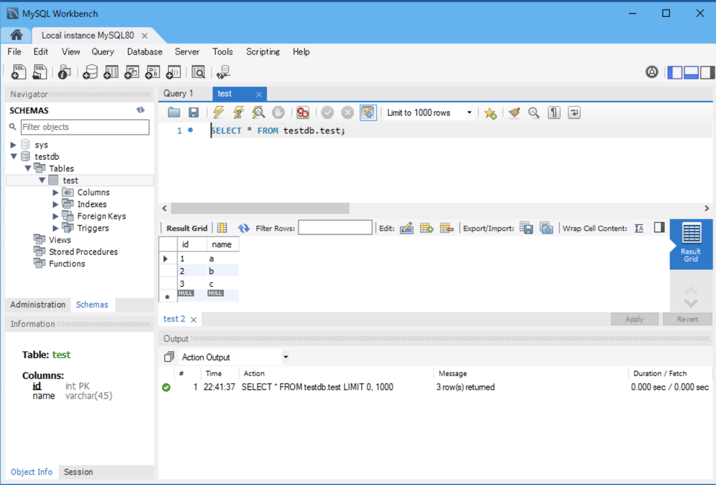Edit current row pencil icon
The image size is (716, 485).
pyautogui.click(x=407, y=228)
